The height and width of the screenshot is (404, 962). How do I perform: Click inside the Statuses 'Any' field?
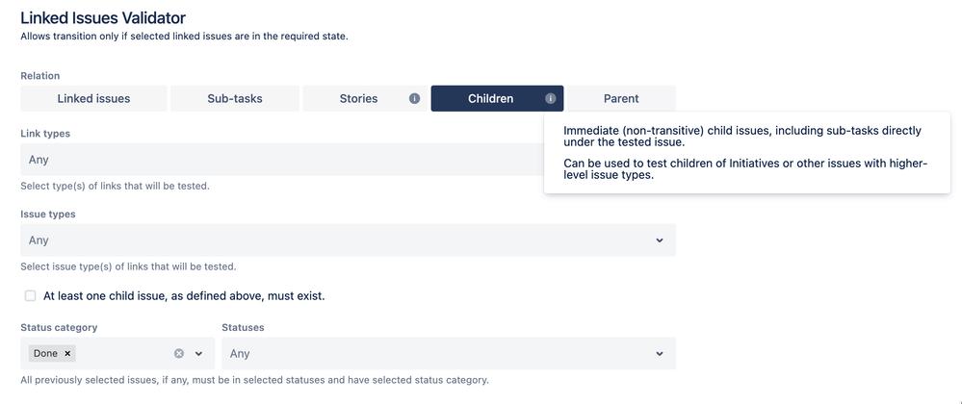pyautogui.click(x=433, y=354)
